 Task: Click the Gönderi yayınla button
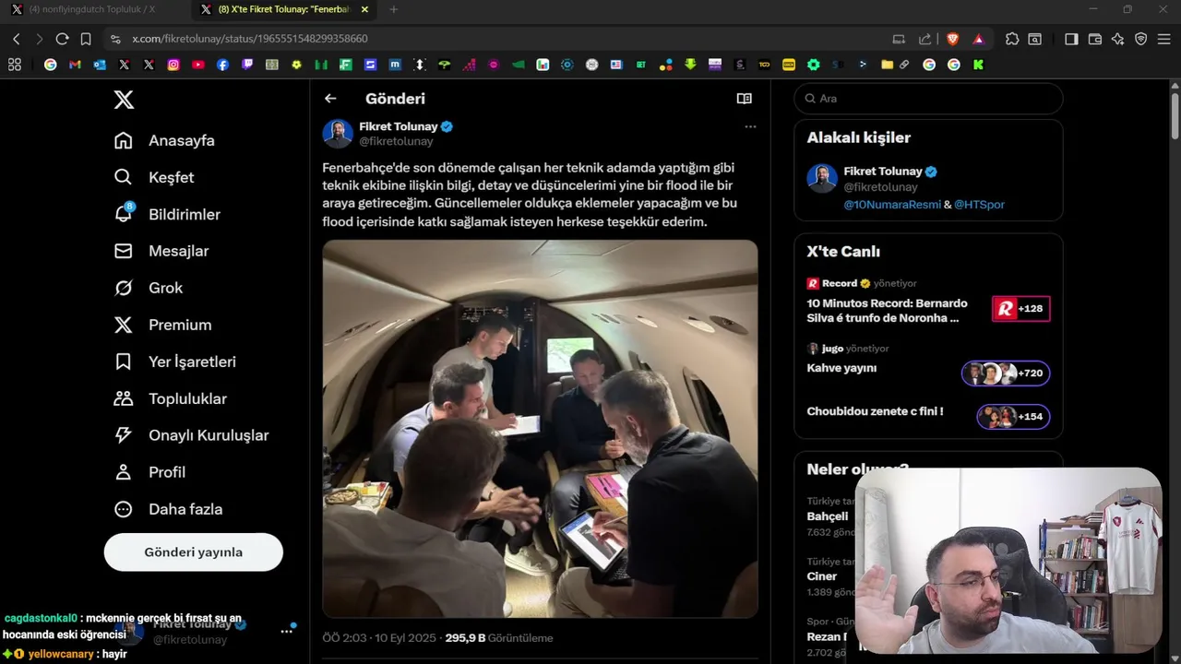194,552
